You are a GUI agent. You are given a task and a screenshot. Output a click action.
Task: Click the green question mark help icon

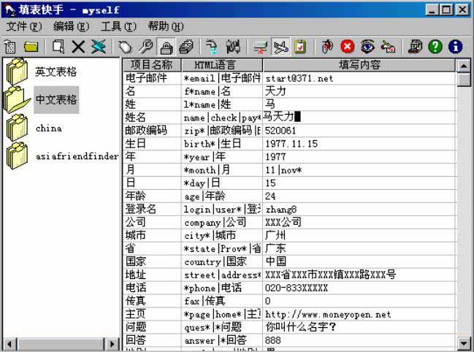pyautogui.click(x=435, y=47)
